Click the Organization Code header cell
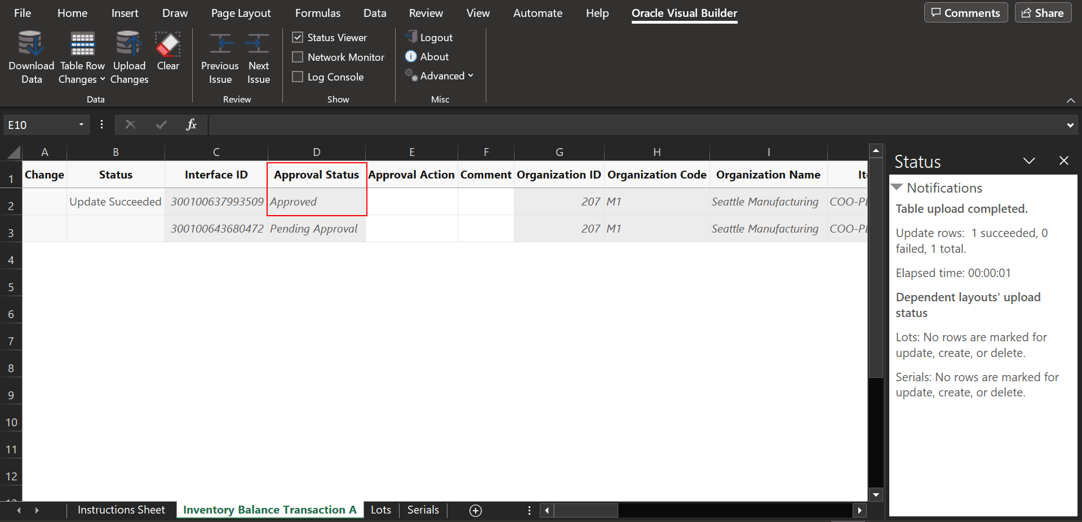 click(657, 175)
